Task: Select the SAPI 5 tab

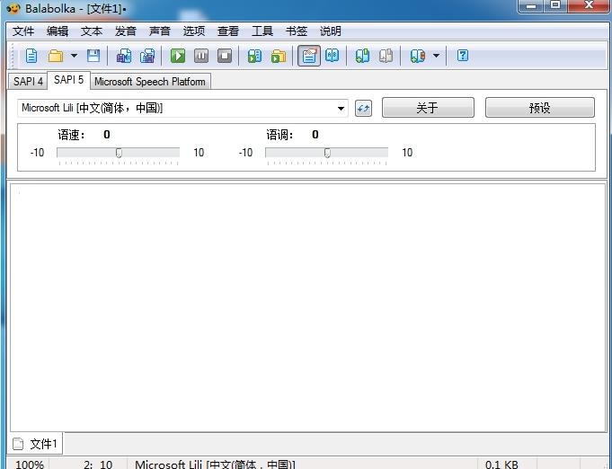Action: click(68, 80)
